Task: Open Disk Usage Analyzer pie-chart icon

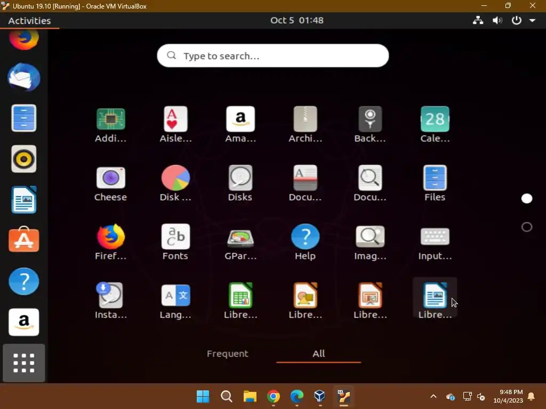Action: (x=175, y=183)
